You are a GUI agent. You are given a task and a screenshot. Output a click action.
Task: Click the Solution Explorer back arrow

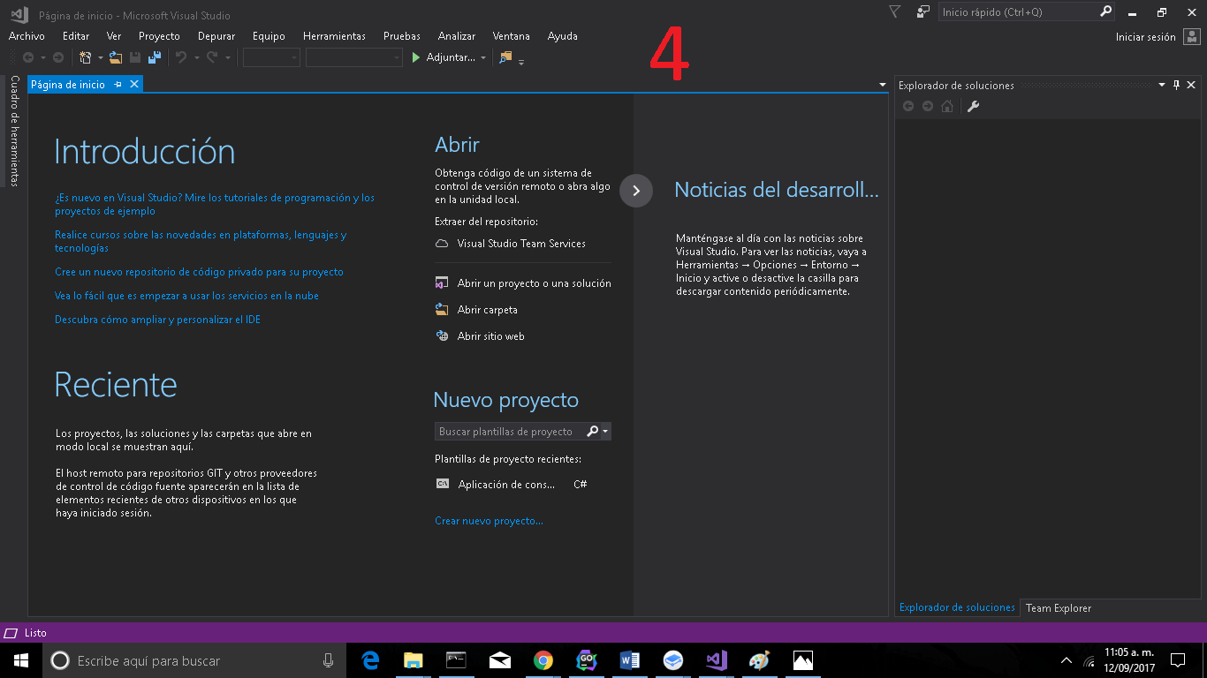pos(908,106)
